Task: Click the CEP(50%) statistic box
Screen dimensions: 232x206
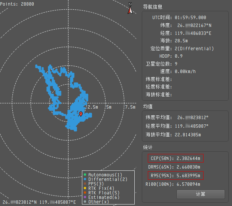Action: point(175,158)
